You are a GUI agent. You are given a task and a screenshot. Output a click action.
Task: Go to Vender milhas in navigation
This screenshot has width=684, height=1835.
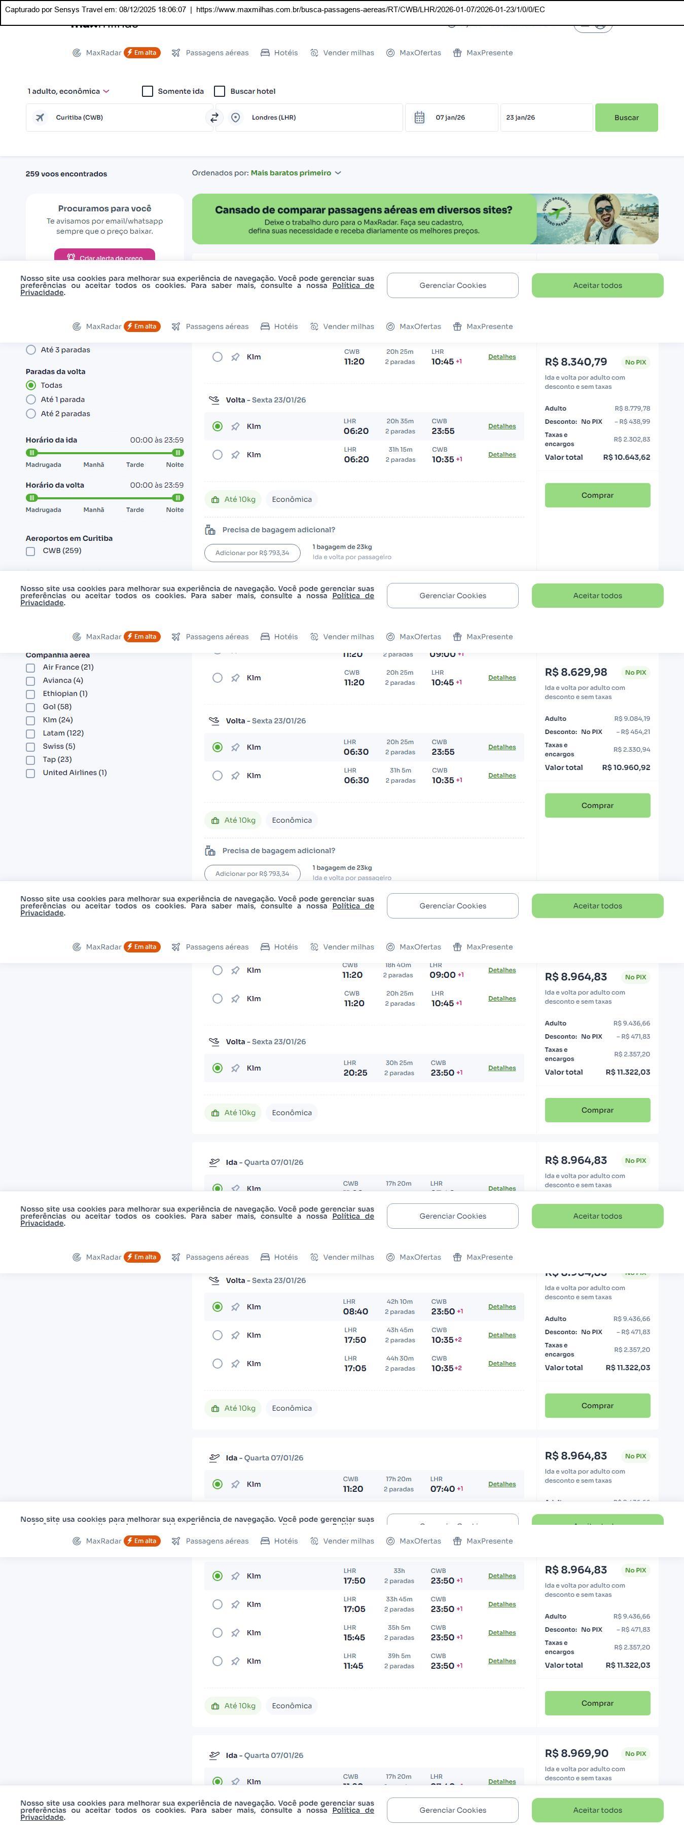342,53
